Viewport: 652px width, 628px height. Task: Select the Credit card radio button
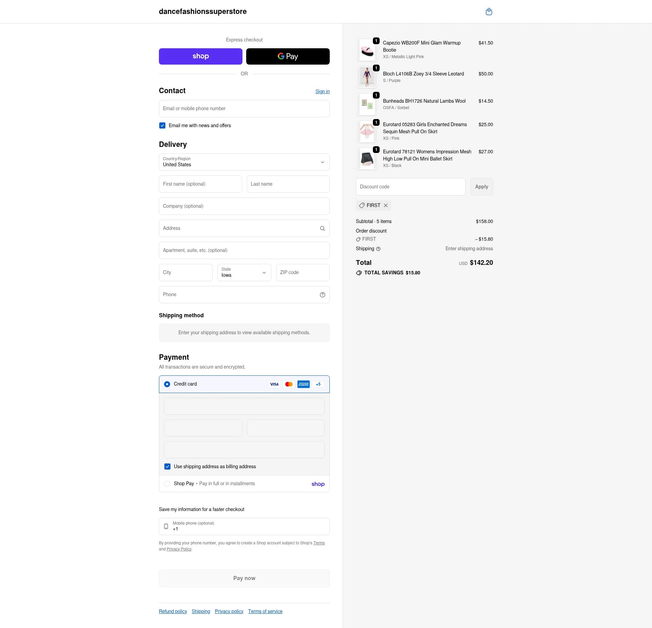tap(167, 384)
